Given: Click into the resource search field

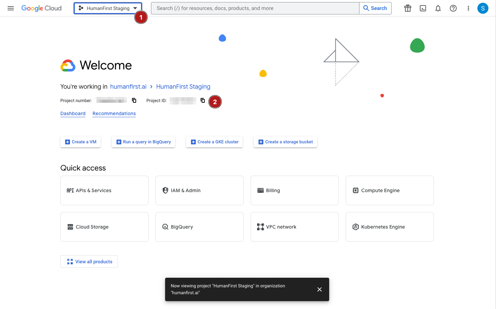Looking at the screenshot, I should [255, 8].
